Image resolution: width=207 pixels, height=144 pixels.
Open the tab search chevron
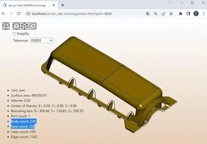(x=170, y=2)
